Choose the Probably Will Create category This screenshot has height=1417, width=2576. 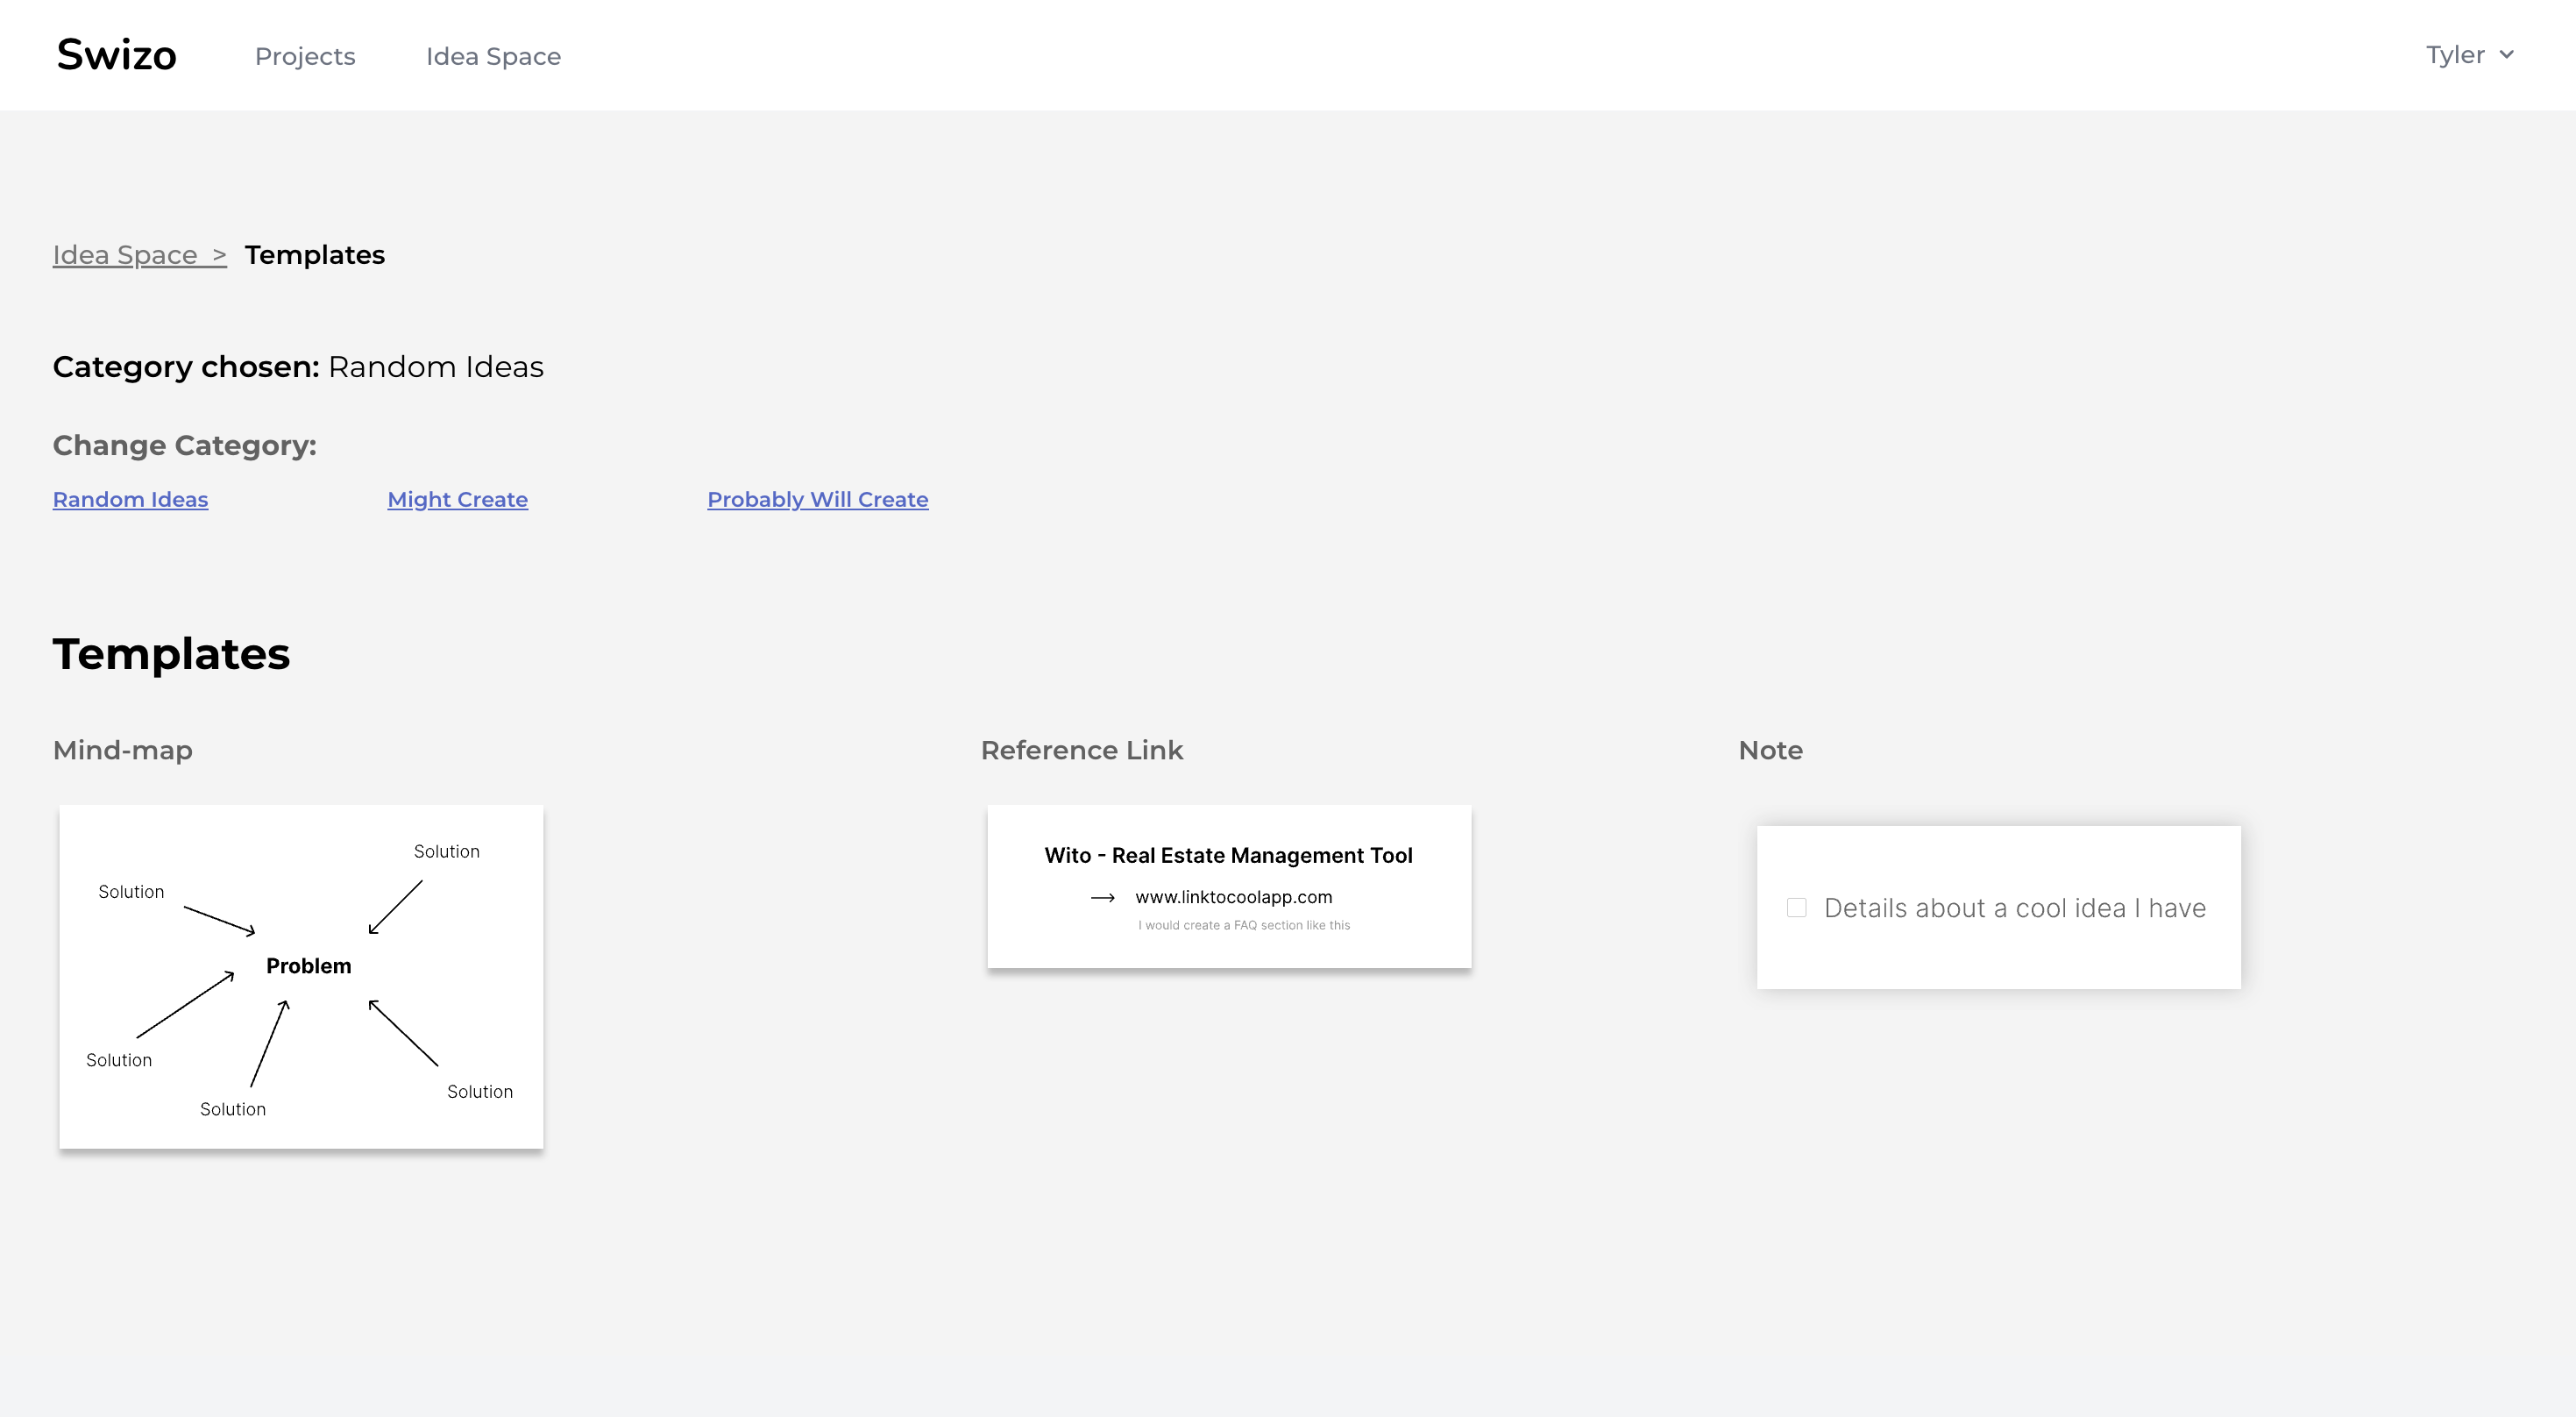(817, 499)
